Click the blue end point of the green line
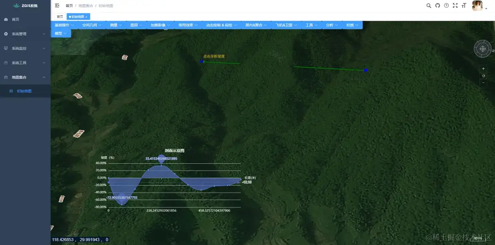Viewport: 495px width, 245px height. coord(366,71)
